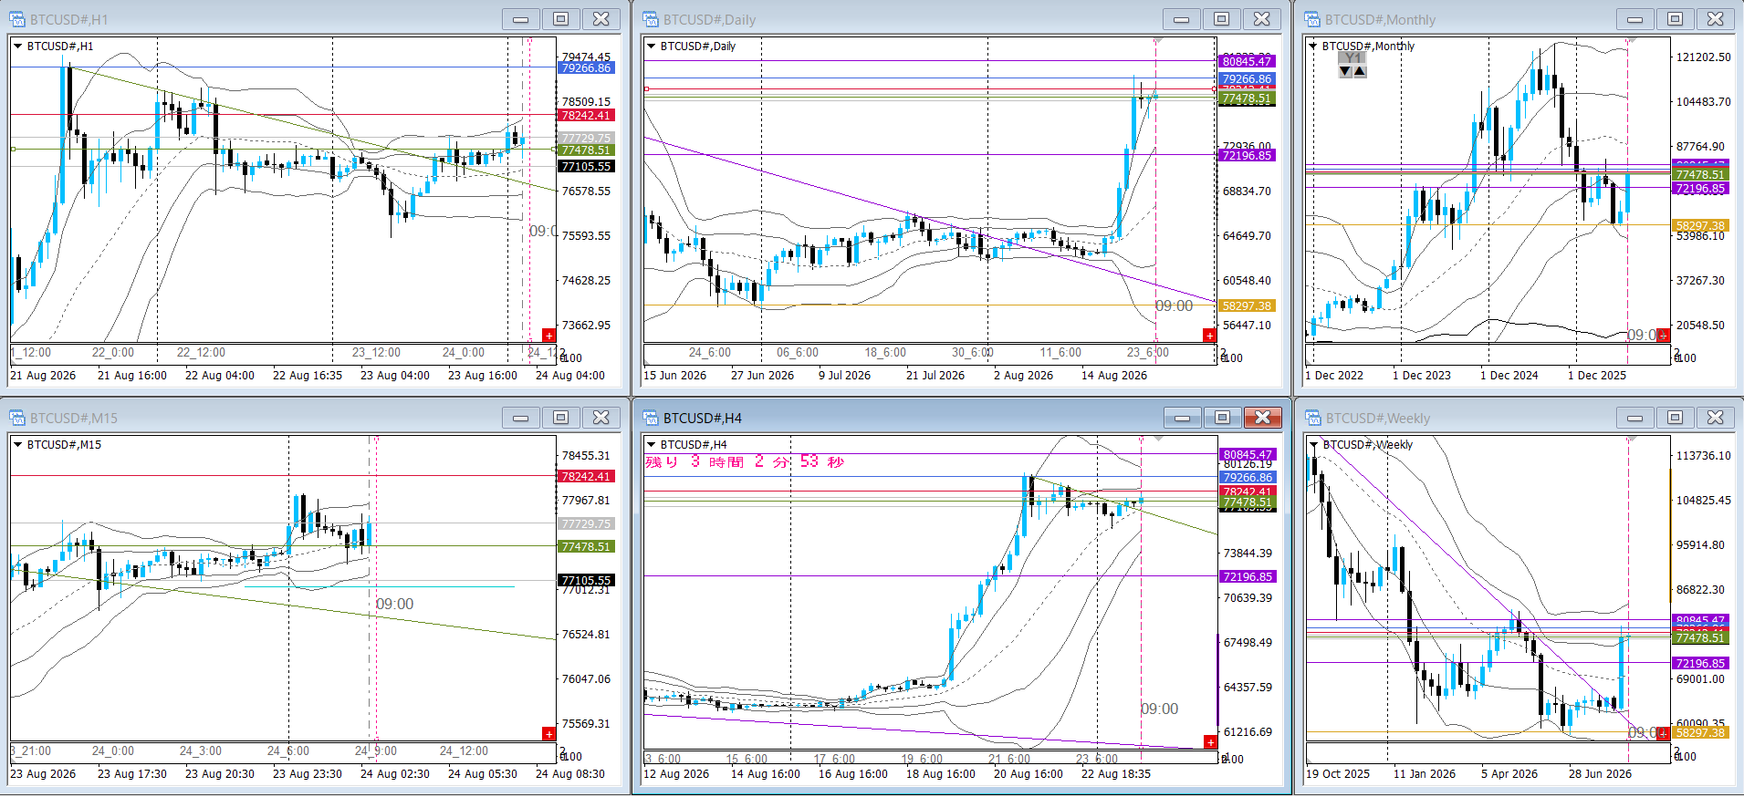Maximize the BTCUSD#,Weekly chart window
This screenshot has height=797, width=1744.
[1675, 418]
